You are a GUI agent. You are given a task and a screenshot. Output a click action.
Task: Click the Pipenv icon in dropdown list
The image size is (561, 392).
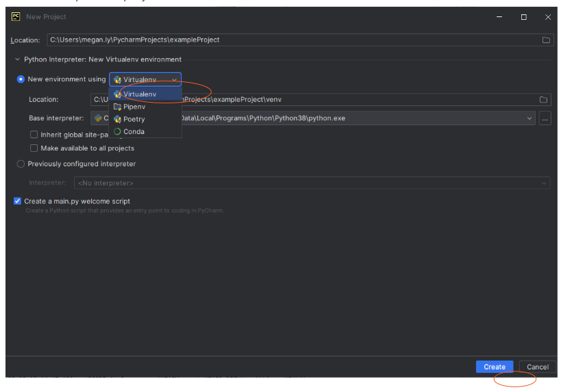[x=118, y=107]
